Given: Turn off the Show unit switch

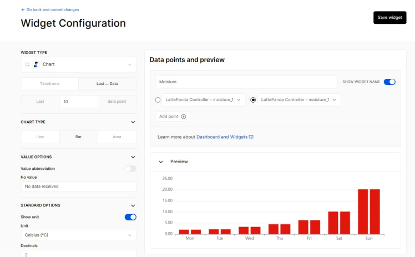Looking at the screenshot, I should (130, 217).
